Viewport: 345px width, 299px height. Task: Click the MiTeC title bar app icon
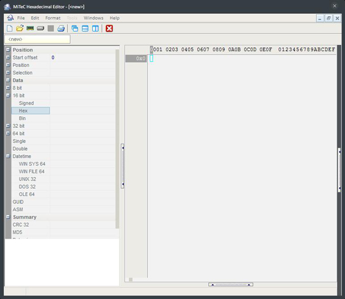[x=7, y=6]
